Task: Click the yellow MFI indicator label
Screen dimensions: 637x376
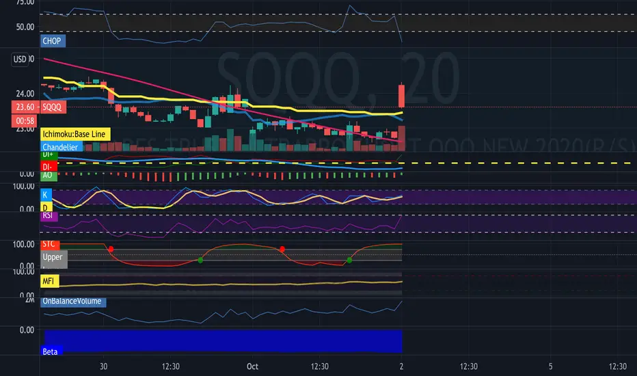Action: [50, 281]
